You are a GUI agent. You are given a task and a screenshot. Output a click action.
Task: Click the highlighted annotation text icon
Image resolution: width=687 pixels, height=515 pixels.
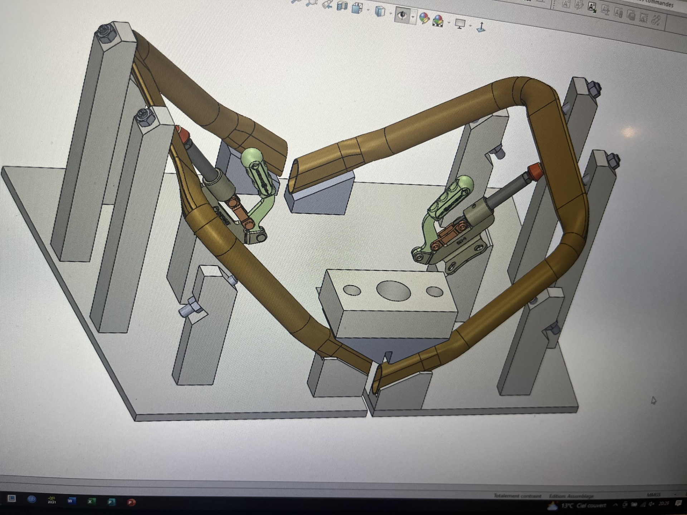pyautogui.click(x=592, y=7)
